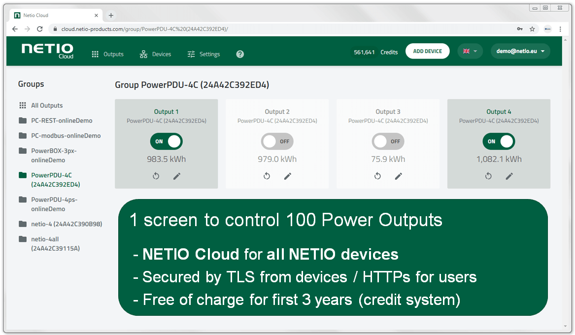The width and height of the screenshot is (575, 335).
Task: Select All Outputs in Groups
Action: (x=41, y=105)
